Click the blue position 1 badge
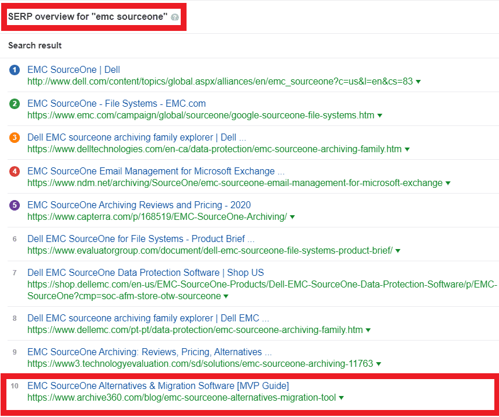 [x=15, y=70]
